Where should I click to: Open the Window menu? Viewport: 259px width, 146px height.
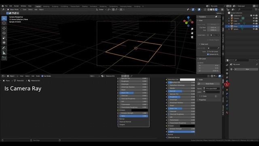(x=23, y=6)
